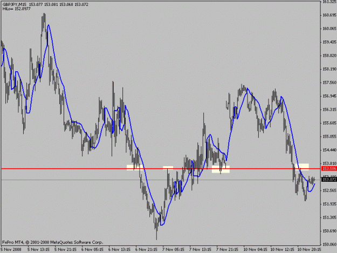This screenshot has height=253, width=337.
Task: Click the 157.560 price scale label
Action: [x=329, y=83]
